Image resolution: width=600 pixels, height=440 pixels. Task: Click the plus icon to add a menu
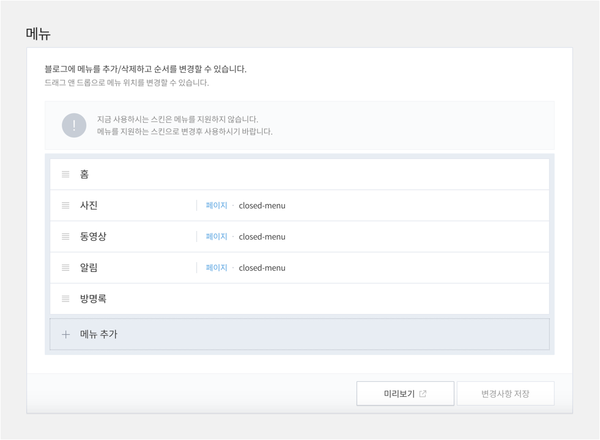(x=66, y=334)
